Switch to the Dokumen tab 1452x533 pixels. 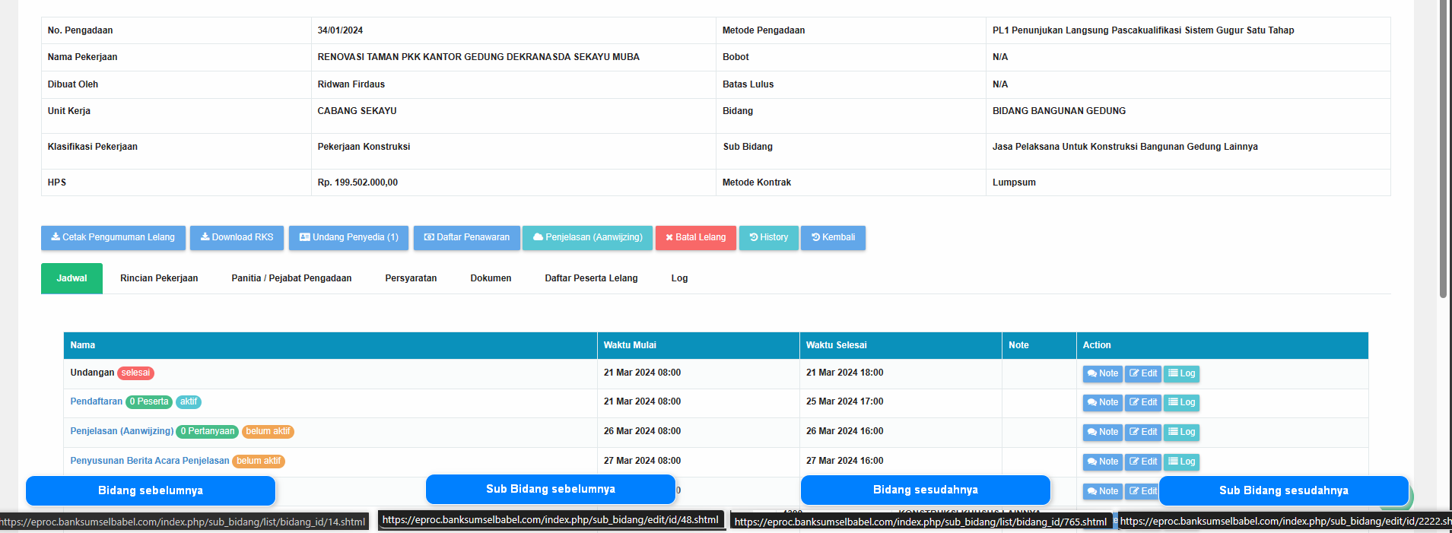coord(491,278)
